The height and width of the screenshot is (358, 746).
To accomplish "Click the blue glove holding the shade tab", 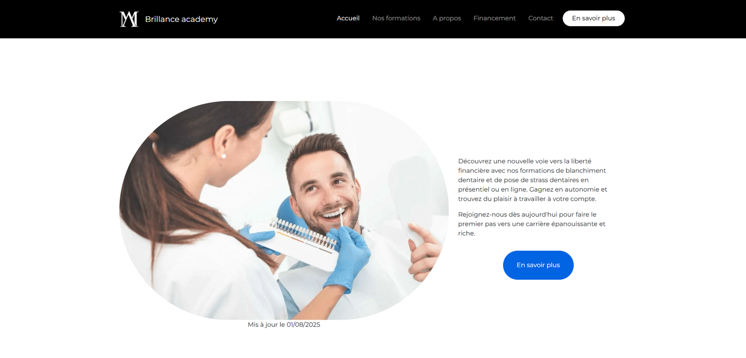I will (x=348, y=258).
